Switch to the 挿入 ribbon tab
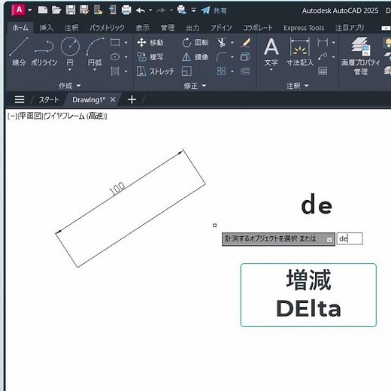The image size is (391, 391). (x=46, y=28)
